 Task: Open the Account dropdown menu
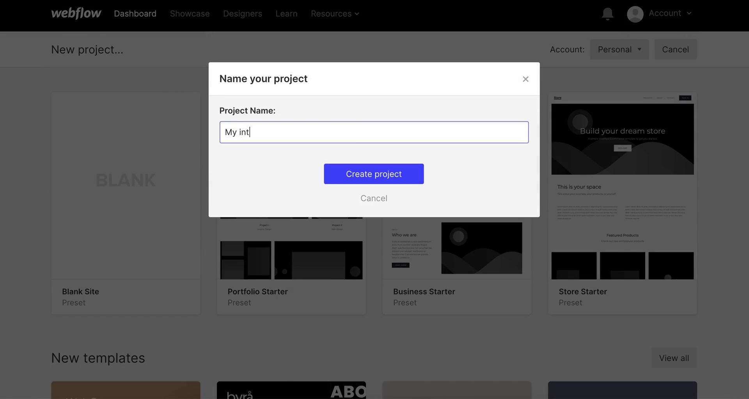(670, 13)
